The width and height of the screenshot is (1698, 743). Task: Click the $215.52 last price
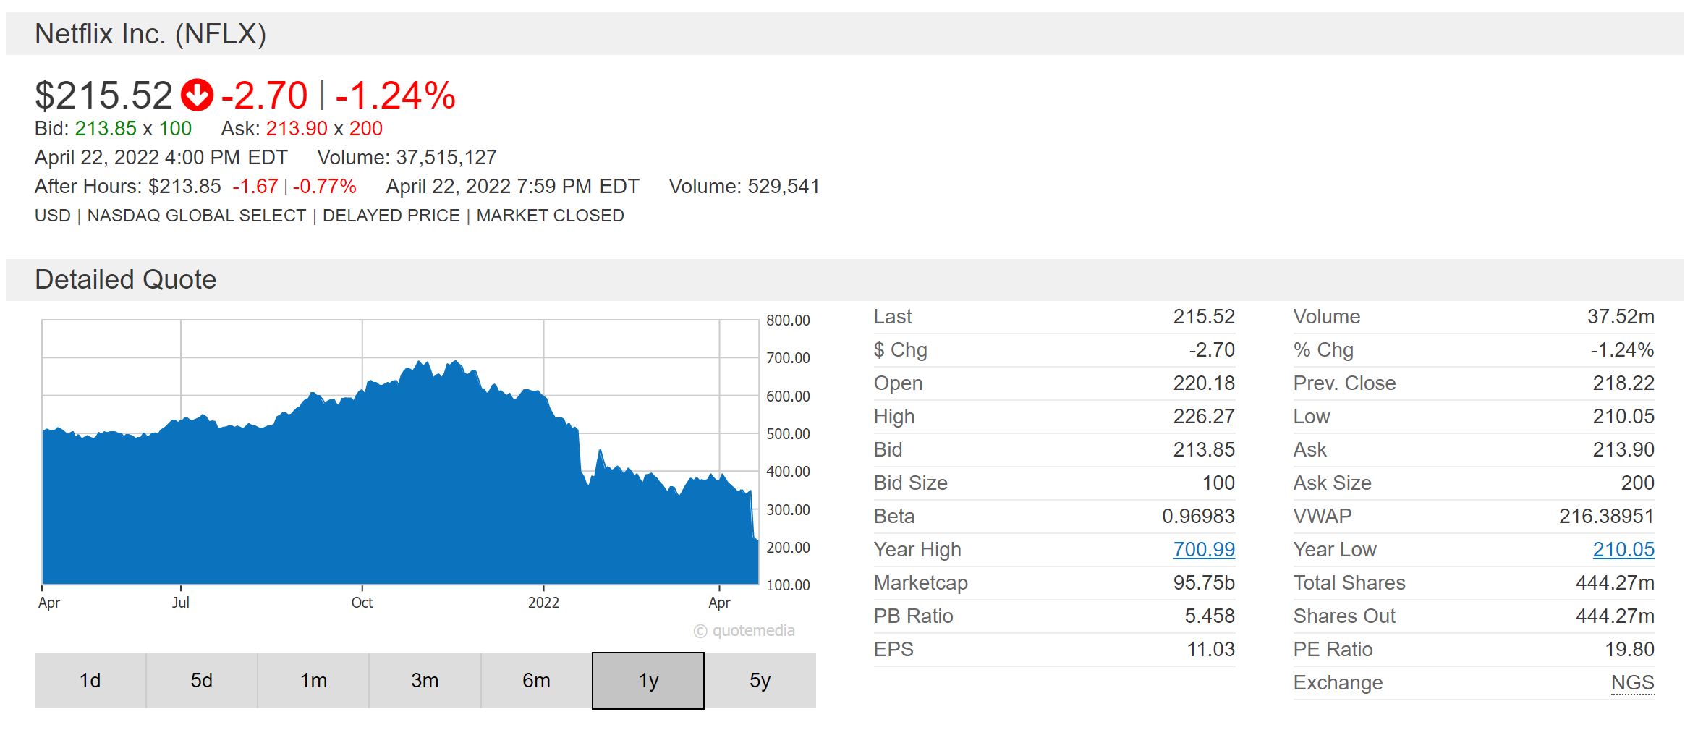tap(103, 95)
